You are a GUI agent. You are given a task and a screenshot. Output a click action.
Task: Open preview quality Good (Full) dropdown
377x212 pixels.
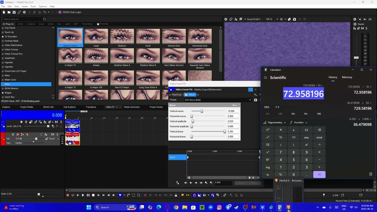(253, 19)
